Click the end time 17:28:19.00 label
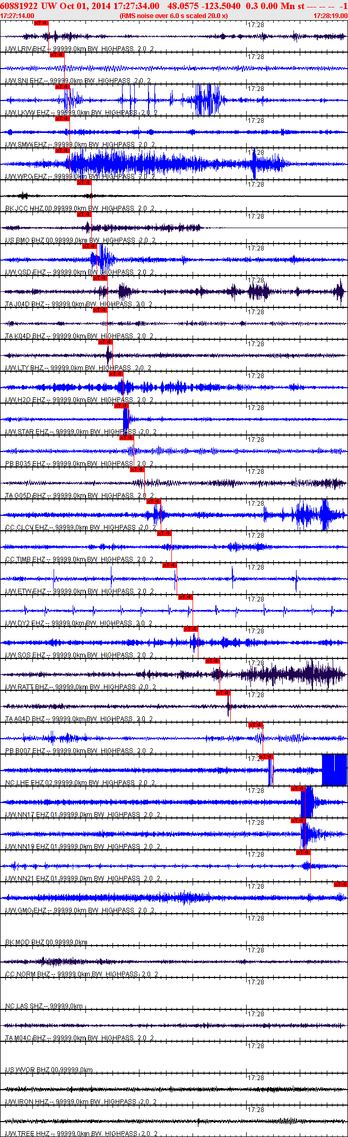348x1137 pixels. point(330,16)
